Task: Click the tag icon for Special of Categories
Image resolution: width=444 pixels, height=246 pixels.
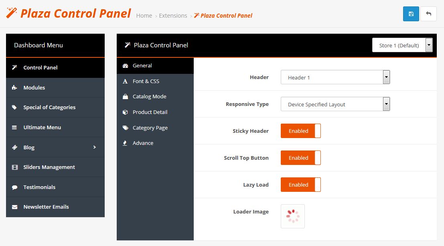Action: pos(14,108)
